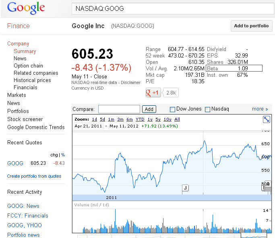Viewport: 275px width, 238px height.
Task: Click Add to portfolio button
Action: (x=251, y=26)
